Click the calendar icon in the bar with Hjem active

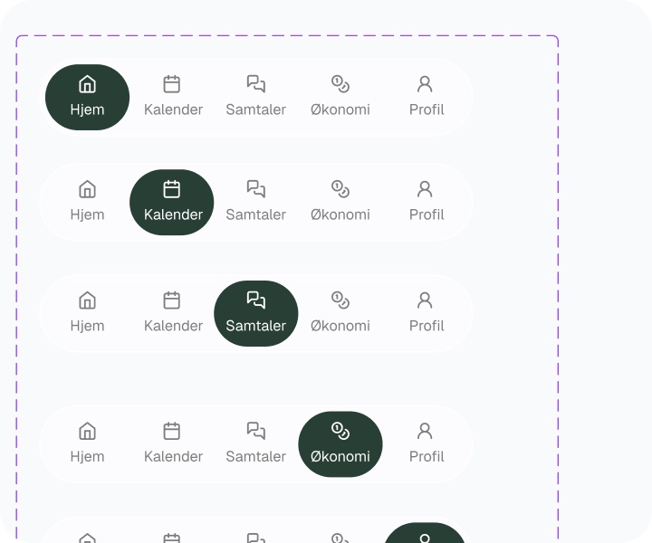point(172,84)
